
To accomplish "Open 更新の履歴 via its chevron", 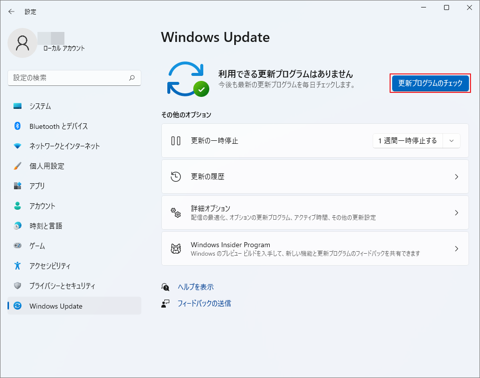I will (457, 177).
